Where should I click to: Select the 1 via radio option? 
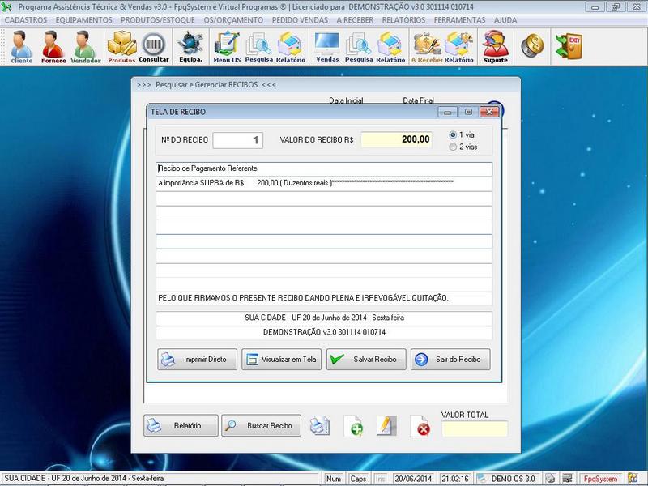462,134
